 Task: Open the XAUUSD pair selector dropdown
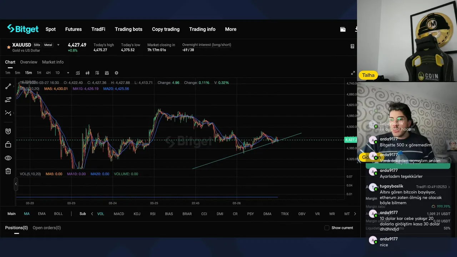click(58, 45)
